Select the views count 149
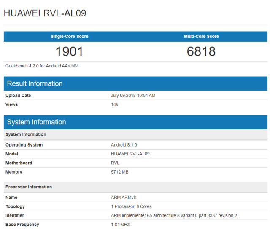This screenshot has width=270, height=230. coord(115,104)
